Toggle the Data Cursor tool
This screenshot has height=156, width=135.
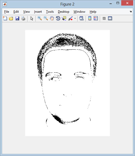[x=64, y=18]
